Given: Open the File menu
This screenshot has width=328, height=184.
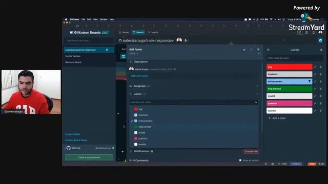Looking at the screenshot, I should [83, 19].
